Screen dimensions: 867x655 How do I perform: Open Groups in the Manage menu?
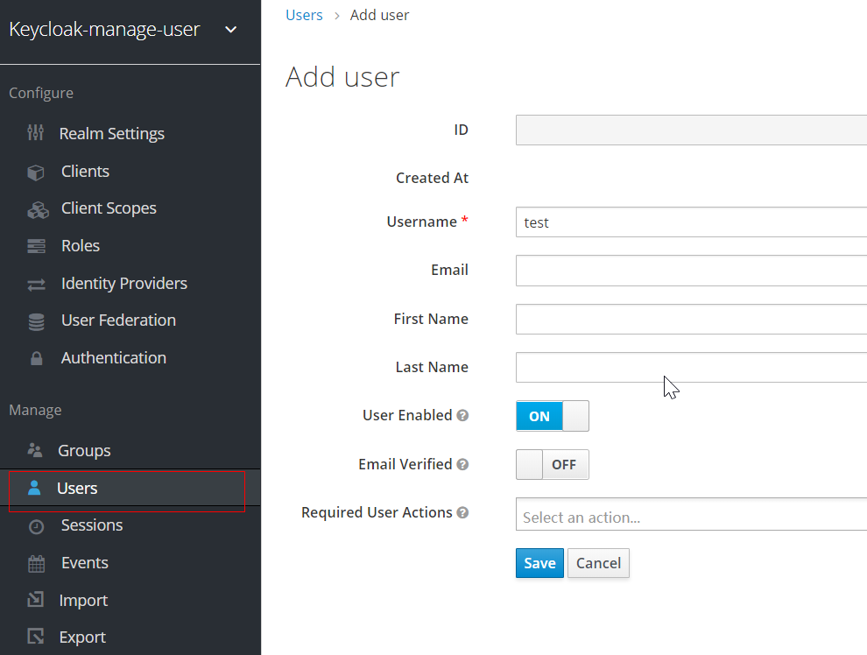[84, 450]
